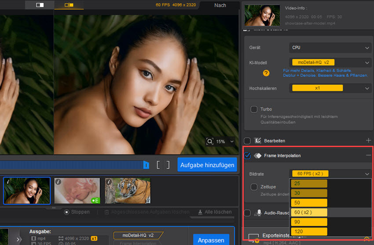Collapse Frame Interpolation with minus icon
The width and height of the screenshot is (374, 245).
(x=368, y=155)
